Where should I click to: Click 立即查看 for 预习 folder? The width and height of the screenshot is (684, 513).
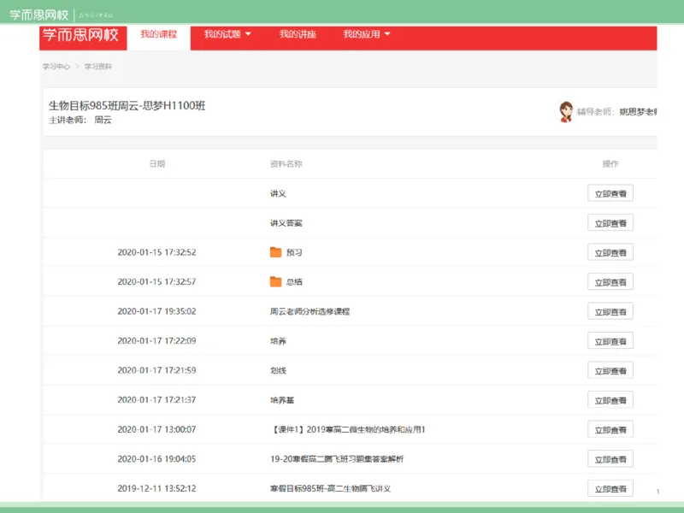[610, 252]
